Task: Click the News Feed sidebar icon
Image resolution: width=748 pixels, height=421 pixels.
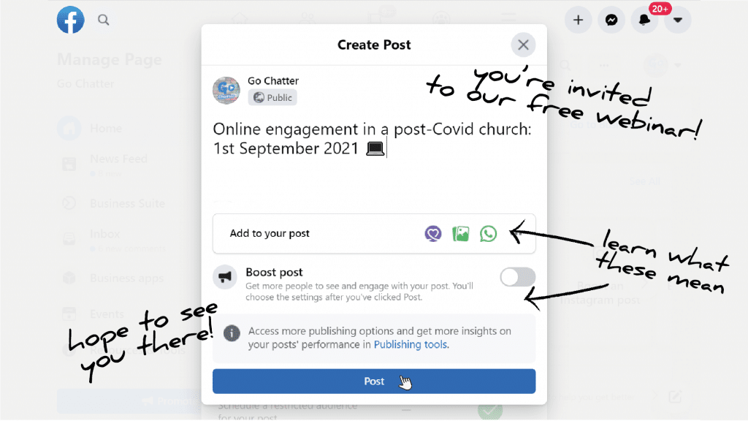Action: [x=69, y=164]
